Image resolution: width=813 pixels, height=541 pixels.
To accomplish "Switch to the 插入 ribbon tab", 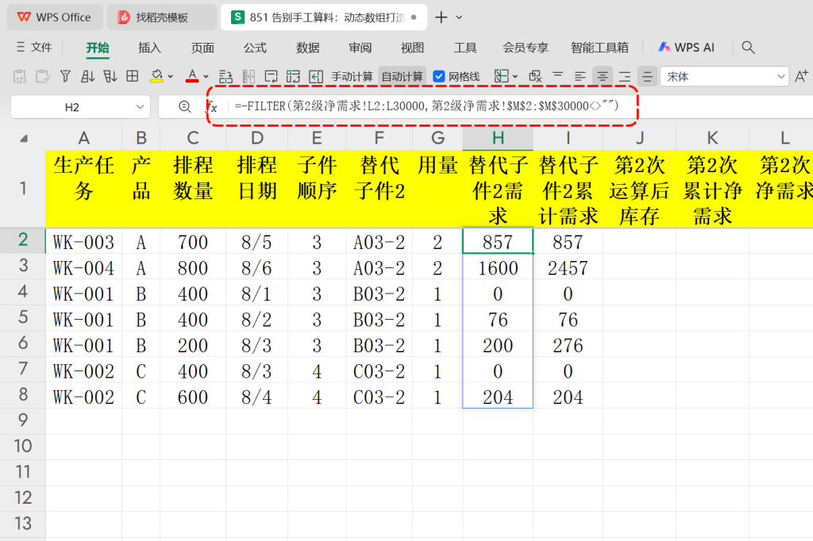I will point(150,48).
